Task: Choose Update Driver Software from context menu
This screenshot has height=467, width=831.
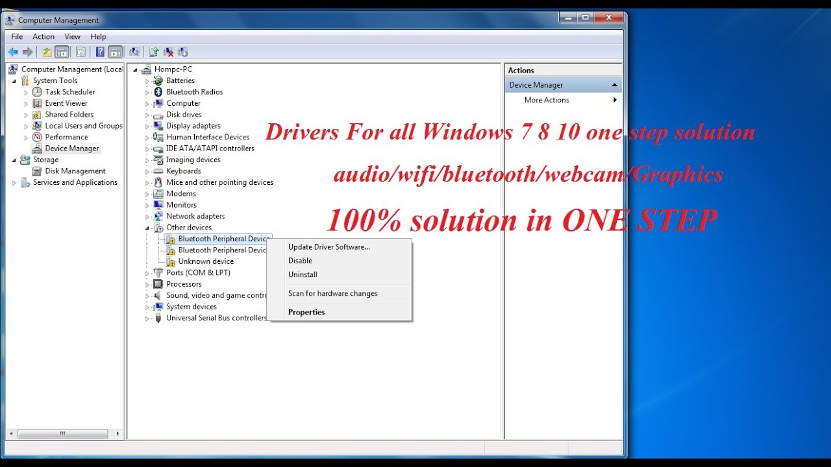Action: [x=340, y=246]
